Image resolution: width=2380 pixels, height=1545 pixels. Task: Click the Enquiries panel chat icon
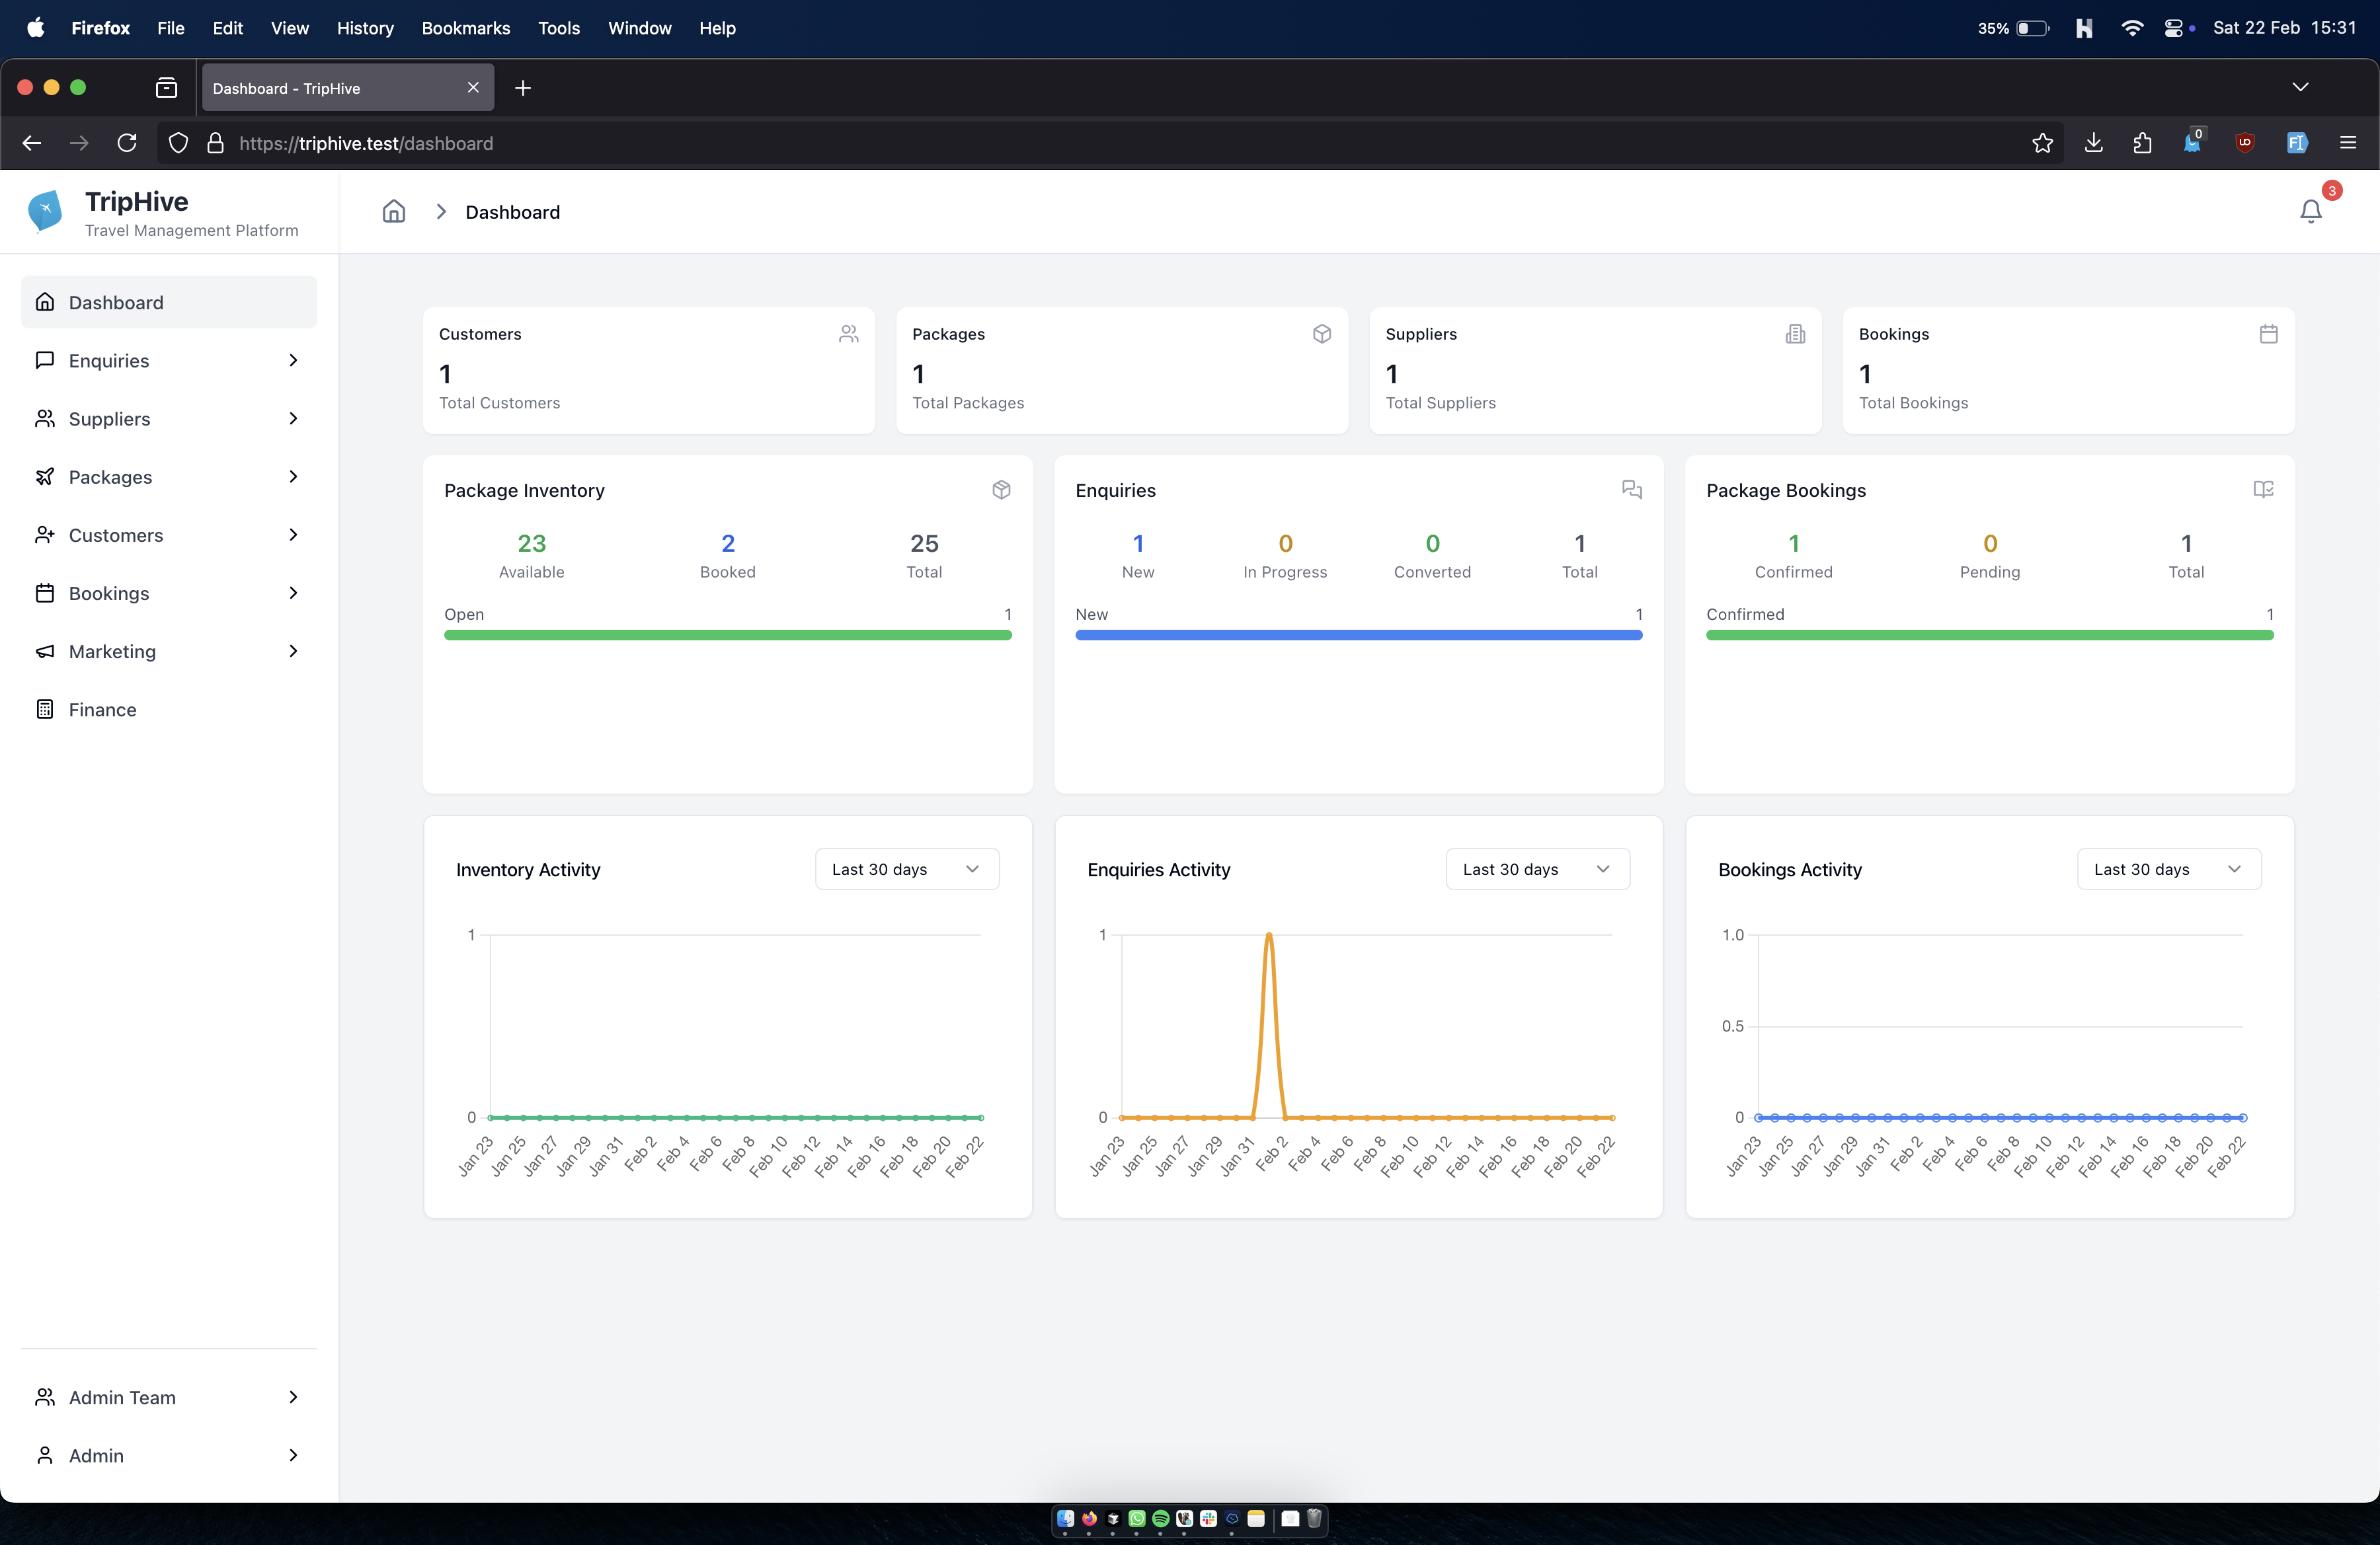point(1632,490)
